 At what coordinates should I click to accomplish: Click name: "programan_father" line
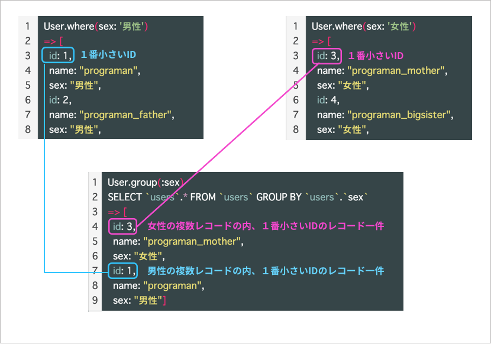[x=111, y=115]
